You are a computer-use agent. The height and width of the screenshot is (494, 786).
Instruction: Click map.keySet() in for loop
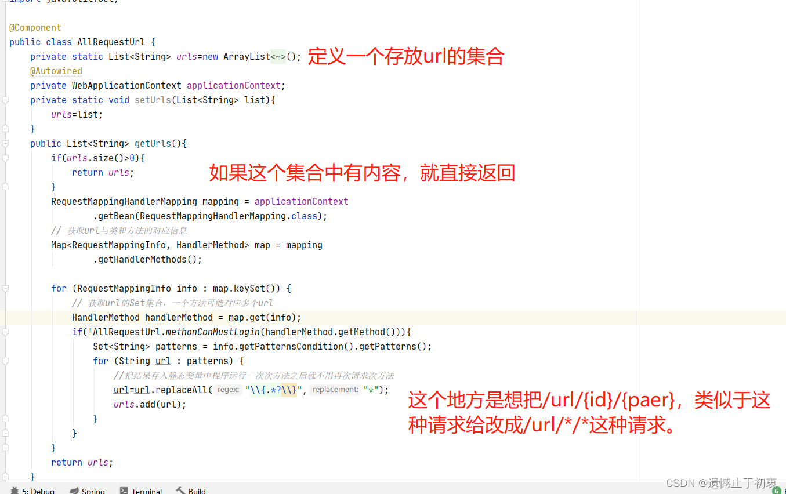point(247,289)
